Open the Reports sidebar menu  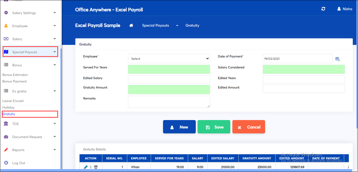click(30, 150)
